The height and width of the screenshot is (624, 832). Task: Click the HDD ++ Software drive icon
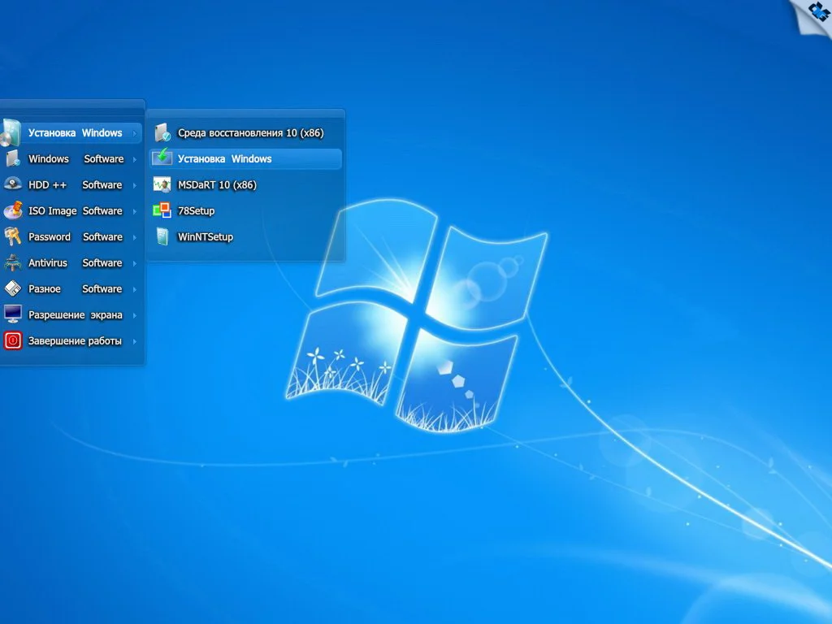coord(13,184)
